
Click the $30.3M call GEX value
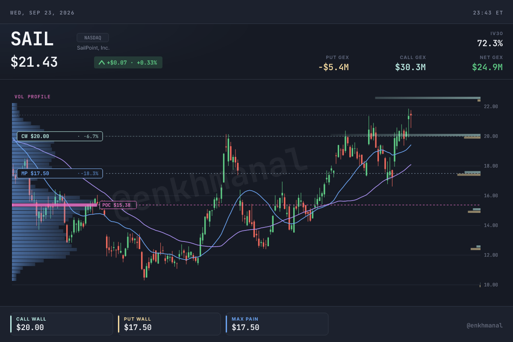(410, 67)
